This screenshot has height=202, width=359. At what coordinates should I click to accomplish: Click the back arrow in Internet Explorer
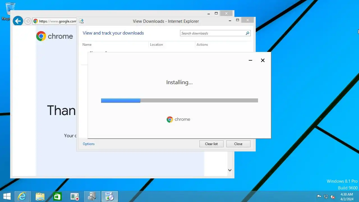click(18, 21)
